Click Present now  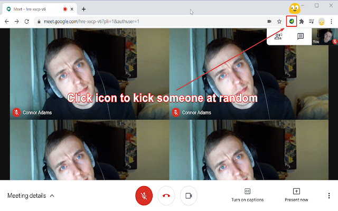[296, 195]
